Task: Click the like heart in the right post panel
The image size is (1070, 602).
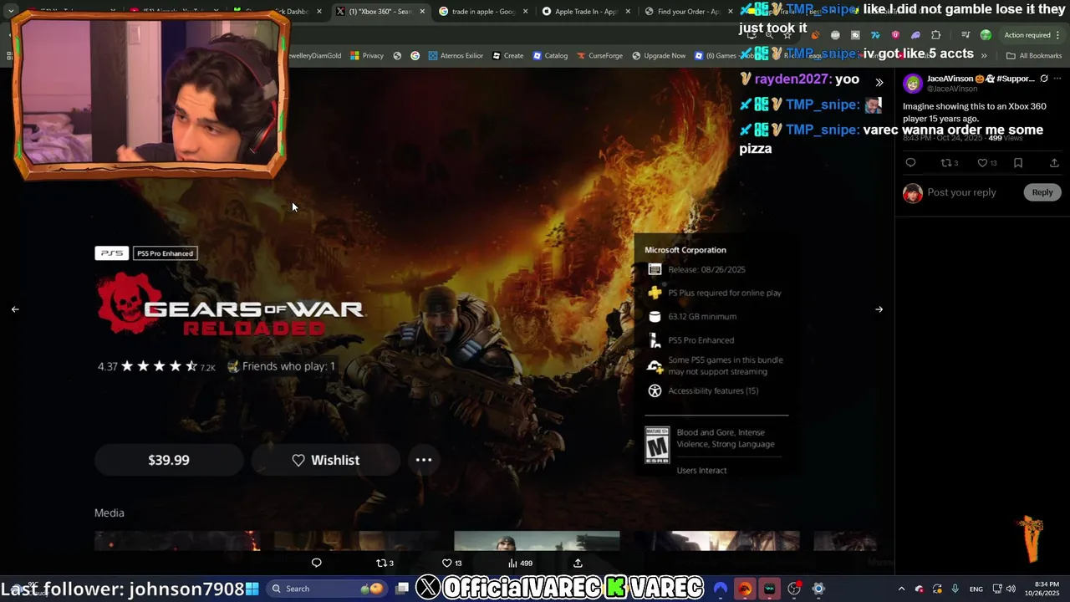Action: (x=986, y=163)
